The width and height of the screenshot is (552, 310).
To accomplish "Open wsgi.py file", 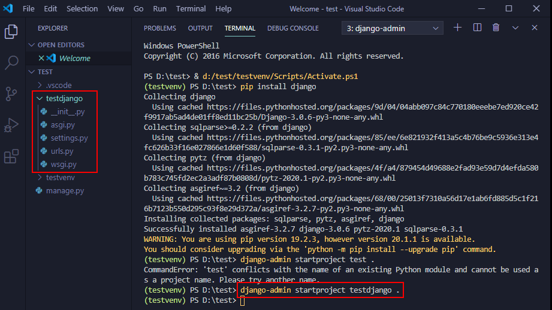I will 64,164.
